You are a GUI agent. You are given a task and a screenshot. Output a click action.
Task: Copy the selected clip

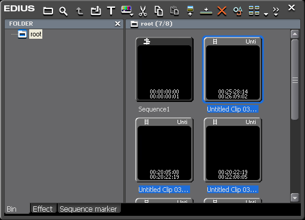point(158,11)
